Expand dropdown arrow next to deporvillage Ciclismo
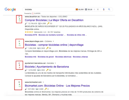 [53, 41]
